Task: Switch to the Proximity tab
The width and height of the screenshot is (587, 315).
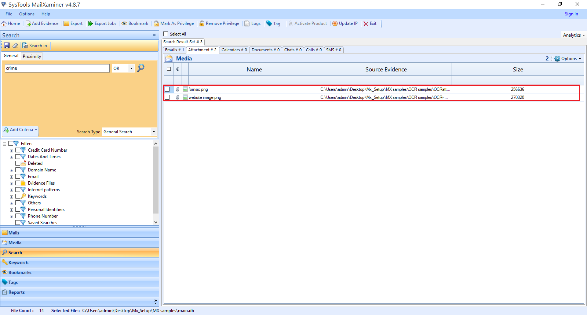Action: 32,56
